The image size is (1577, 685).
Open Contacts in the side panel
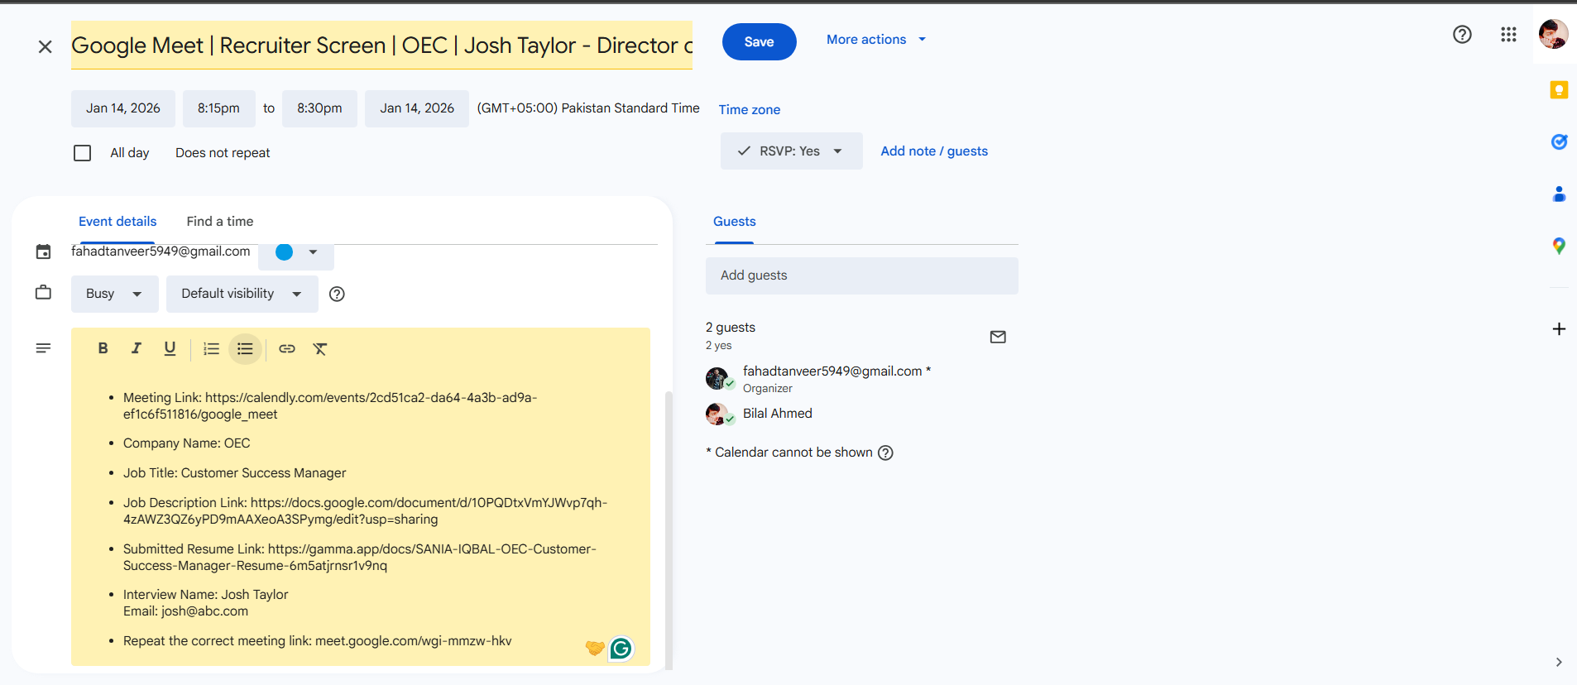[x=1559, y=194]
